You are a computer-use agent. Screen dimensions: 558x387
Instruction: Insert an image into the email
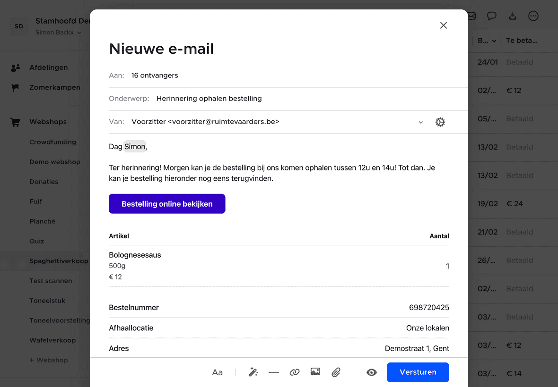(x=315, y=372)
